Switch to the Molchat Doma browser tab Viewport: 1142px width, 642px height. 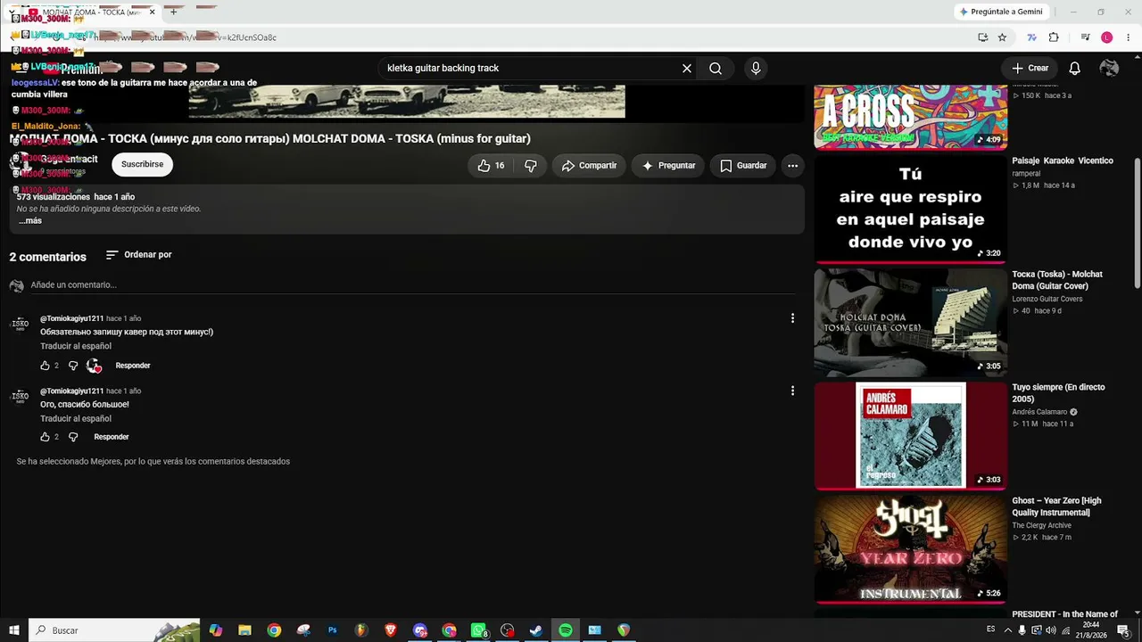click(x=87, y=12)
